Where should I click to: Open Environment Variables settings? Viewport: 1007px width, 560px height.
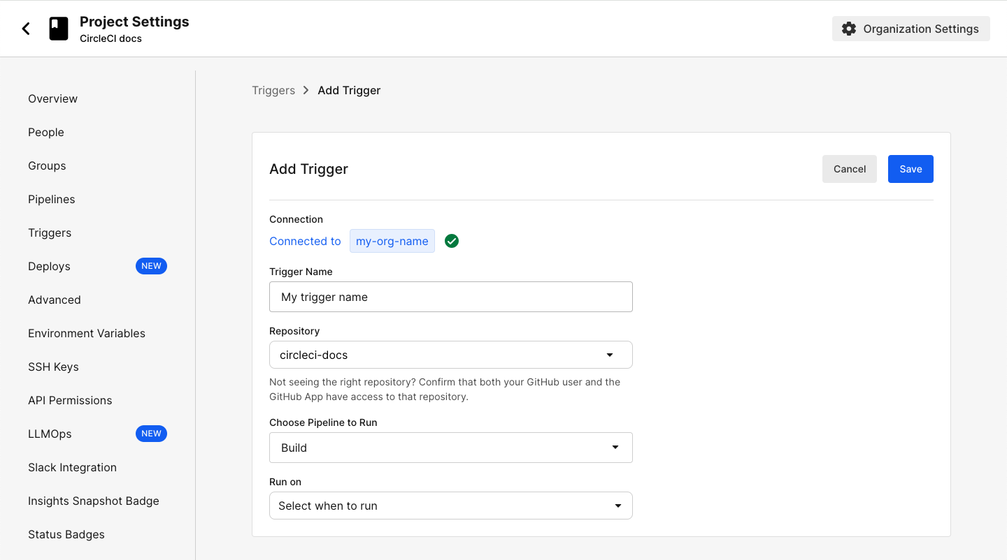(x=87, y=333)
